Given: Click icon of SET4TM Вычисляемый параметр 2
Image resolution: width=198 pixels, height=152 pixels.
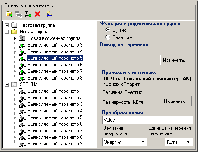Looking at the screenshot, I should (22, 98).
